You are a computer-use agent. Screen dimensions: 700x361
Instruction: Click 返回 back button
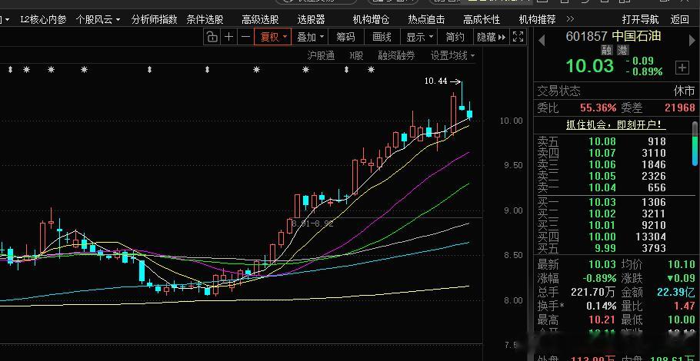pos(679,19)
